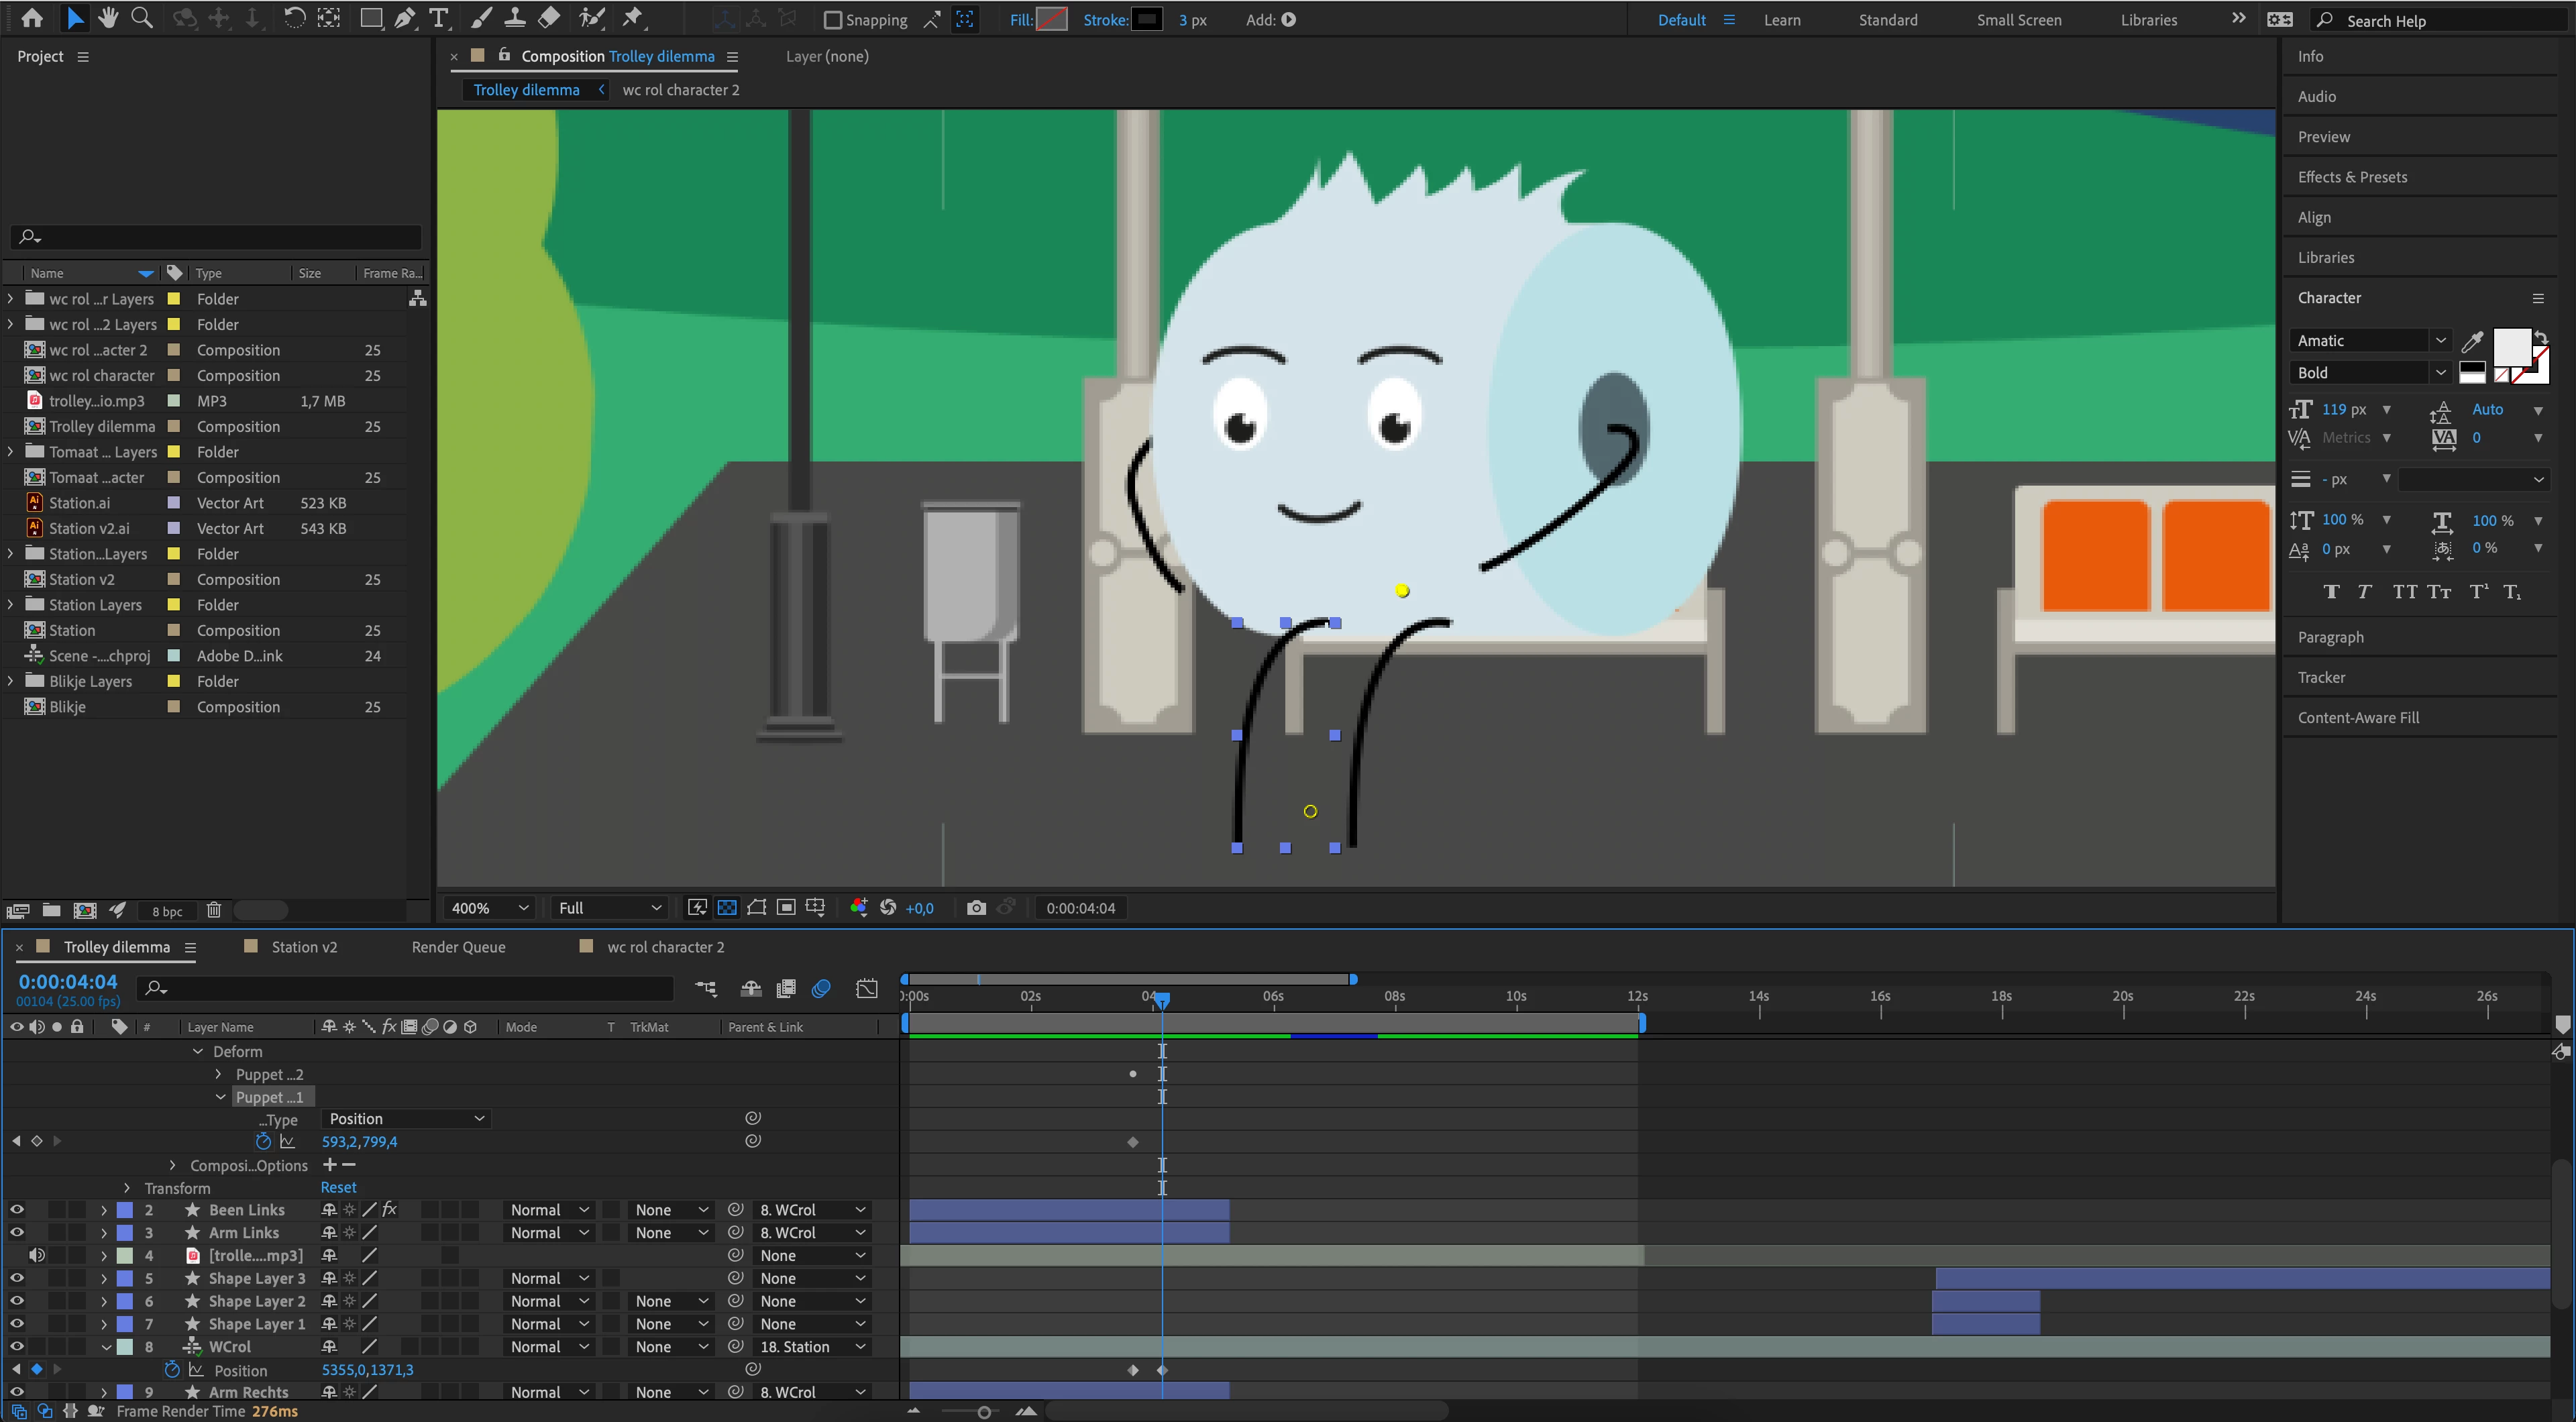Expand the Puppet 2 property group
The width and height of the screenshot is (2576, 1422).
tap(219, 1074)
